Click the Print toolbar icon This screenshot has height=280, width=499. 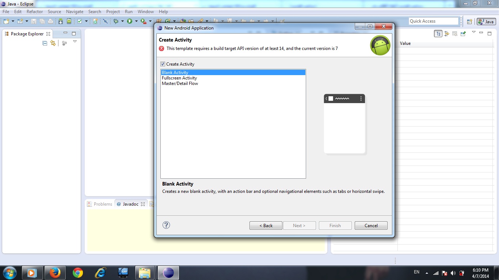(x=50, y=21)
